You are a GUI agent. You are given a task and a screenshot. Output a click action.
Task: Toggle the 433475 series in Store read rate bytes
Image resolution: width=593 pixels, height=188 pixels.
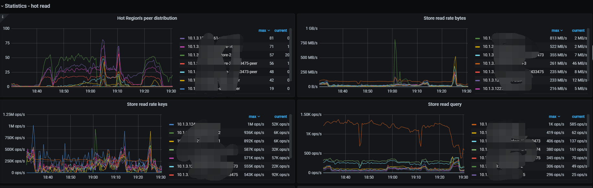tap(513, 72)
